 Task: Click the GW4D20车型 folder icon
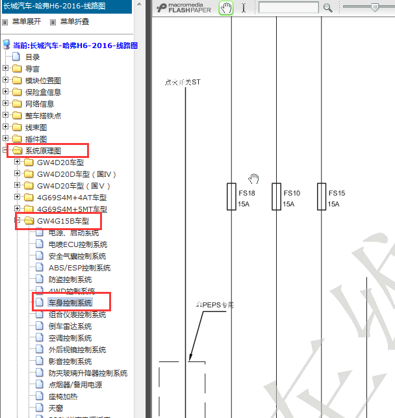(29, 162)
